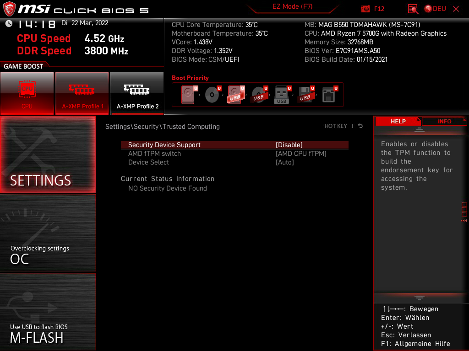469x351 pixels.
Task: Click the Current Status Information heading
Action: coord(168,179)
